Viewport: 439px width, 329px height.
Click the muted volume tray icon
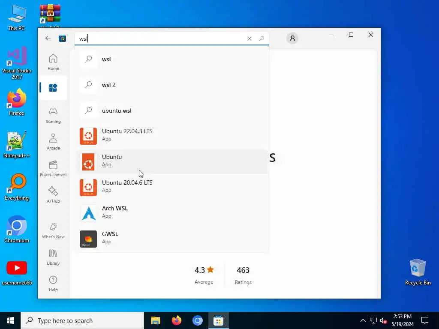click(383, 320)
